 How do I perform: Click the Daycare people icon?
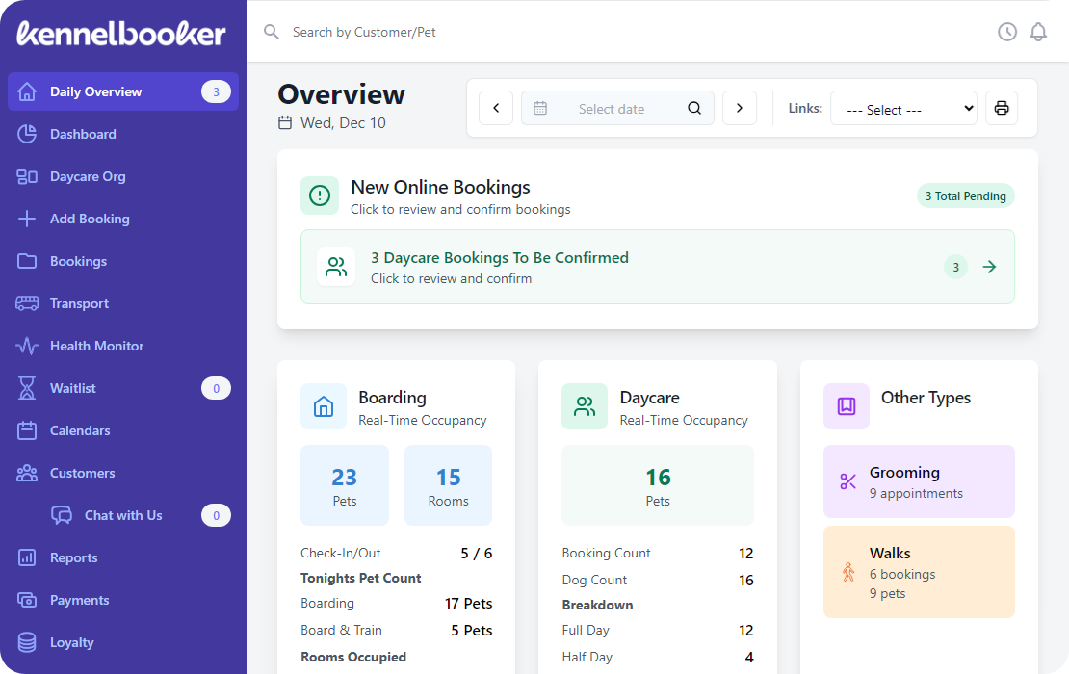(x=585, y=406)
